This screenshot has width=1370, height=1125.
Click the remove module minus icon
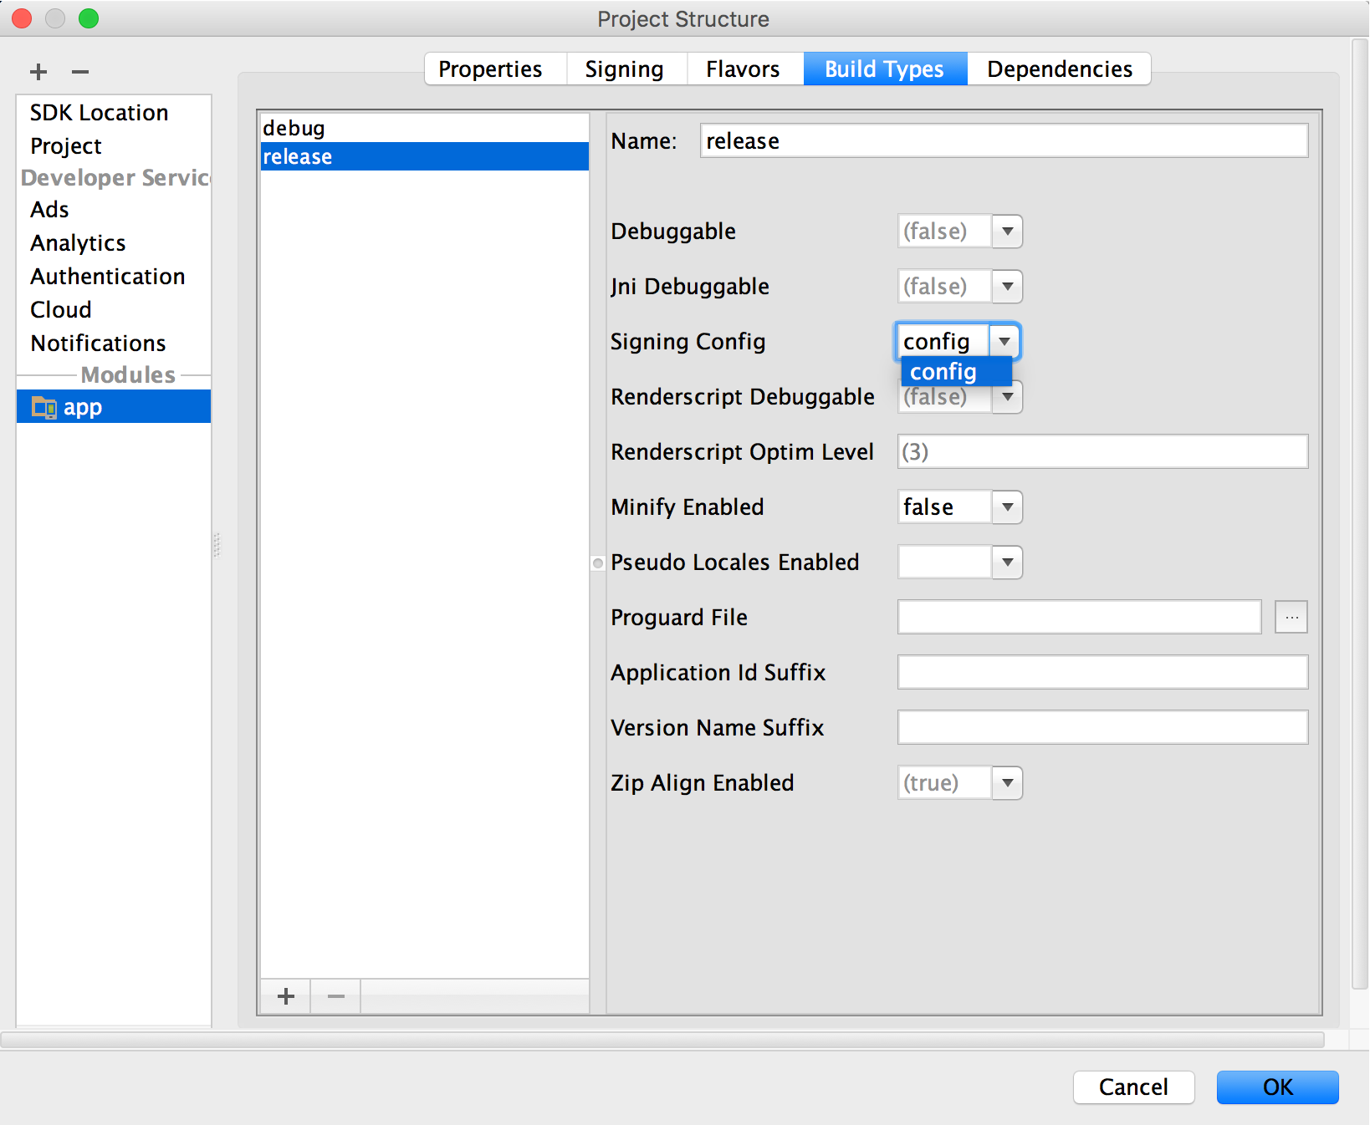coord(80,72)
